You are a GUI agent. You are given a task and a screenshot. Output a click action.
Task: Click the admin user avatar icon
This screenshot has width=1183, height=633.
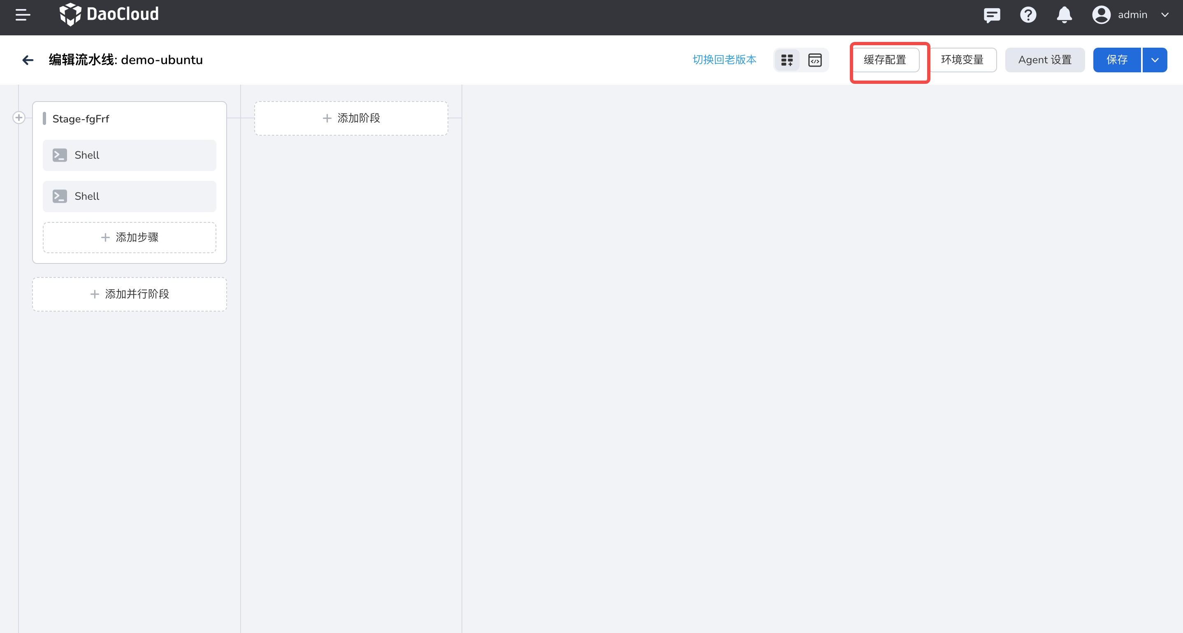[1101, 15]
